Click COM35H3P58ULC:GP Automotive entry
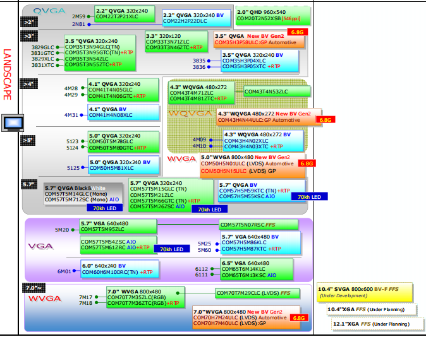The width and height of the screenshot is (426, 337). (x=255, y=42)
